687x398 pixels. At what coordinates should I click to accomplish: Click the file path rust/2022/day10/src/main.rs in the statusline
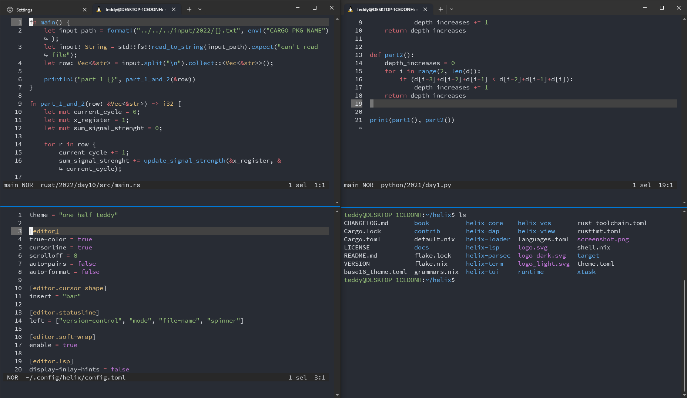[91, 185]
